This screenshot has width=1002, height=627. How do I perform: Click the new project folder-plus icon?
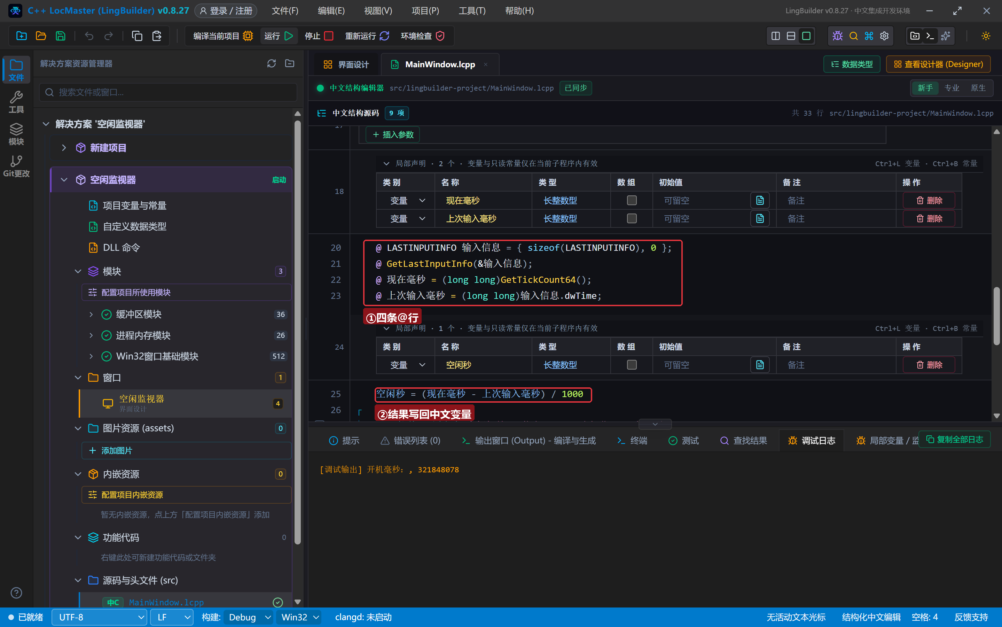22,36
